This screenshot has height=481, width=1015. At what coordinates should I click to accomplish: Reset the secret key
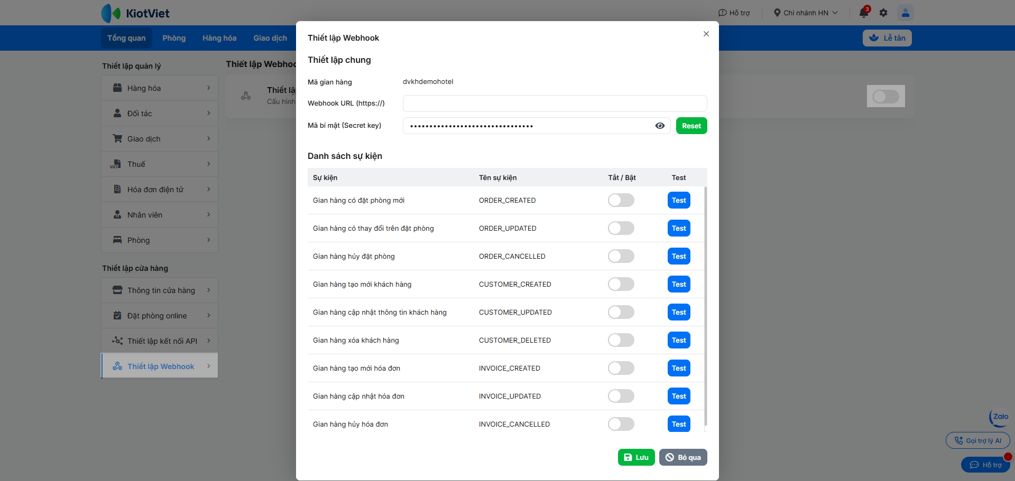691,126
